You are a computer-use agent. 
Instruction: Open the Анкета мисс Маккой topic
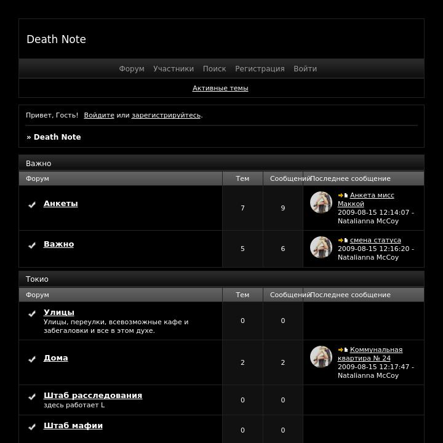coord(366,199)
